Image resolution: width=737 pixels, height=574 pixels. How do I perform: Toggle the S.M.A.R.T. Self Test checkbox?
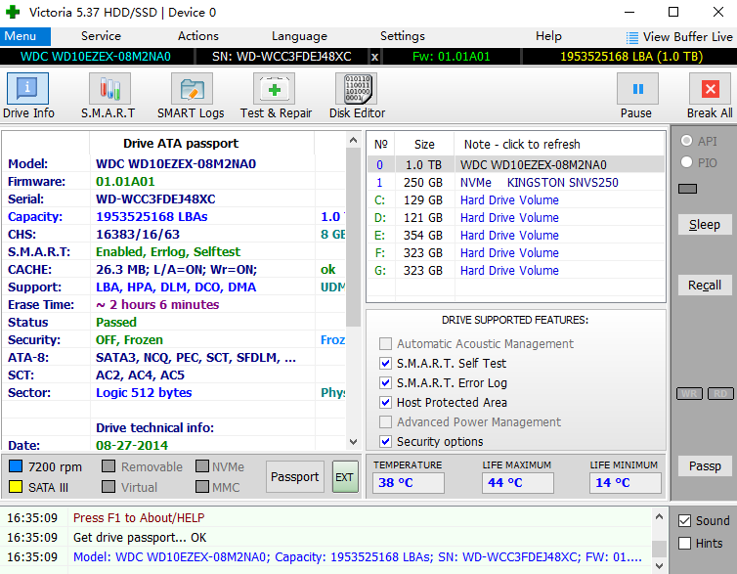click(386, 363)
